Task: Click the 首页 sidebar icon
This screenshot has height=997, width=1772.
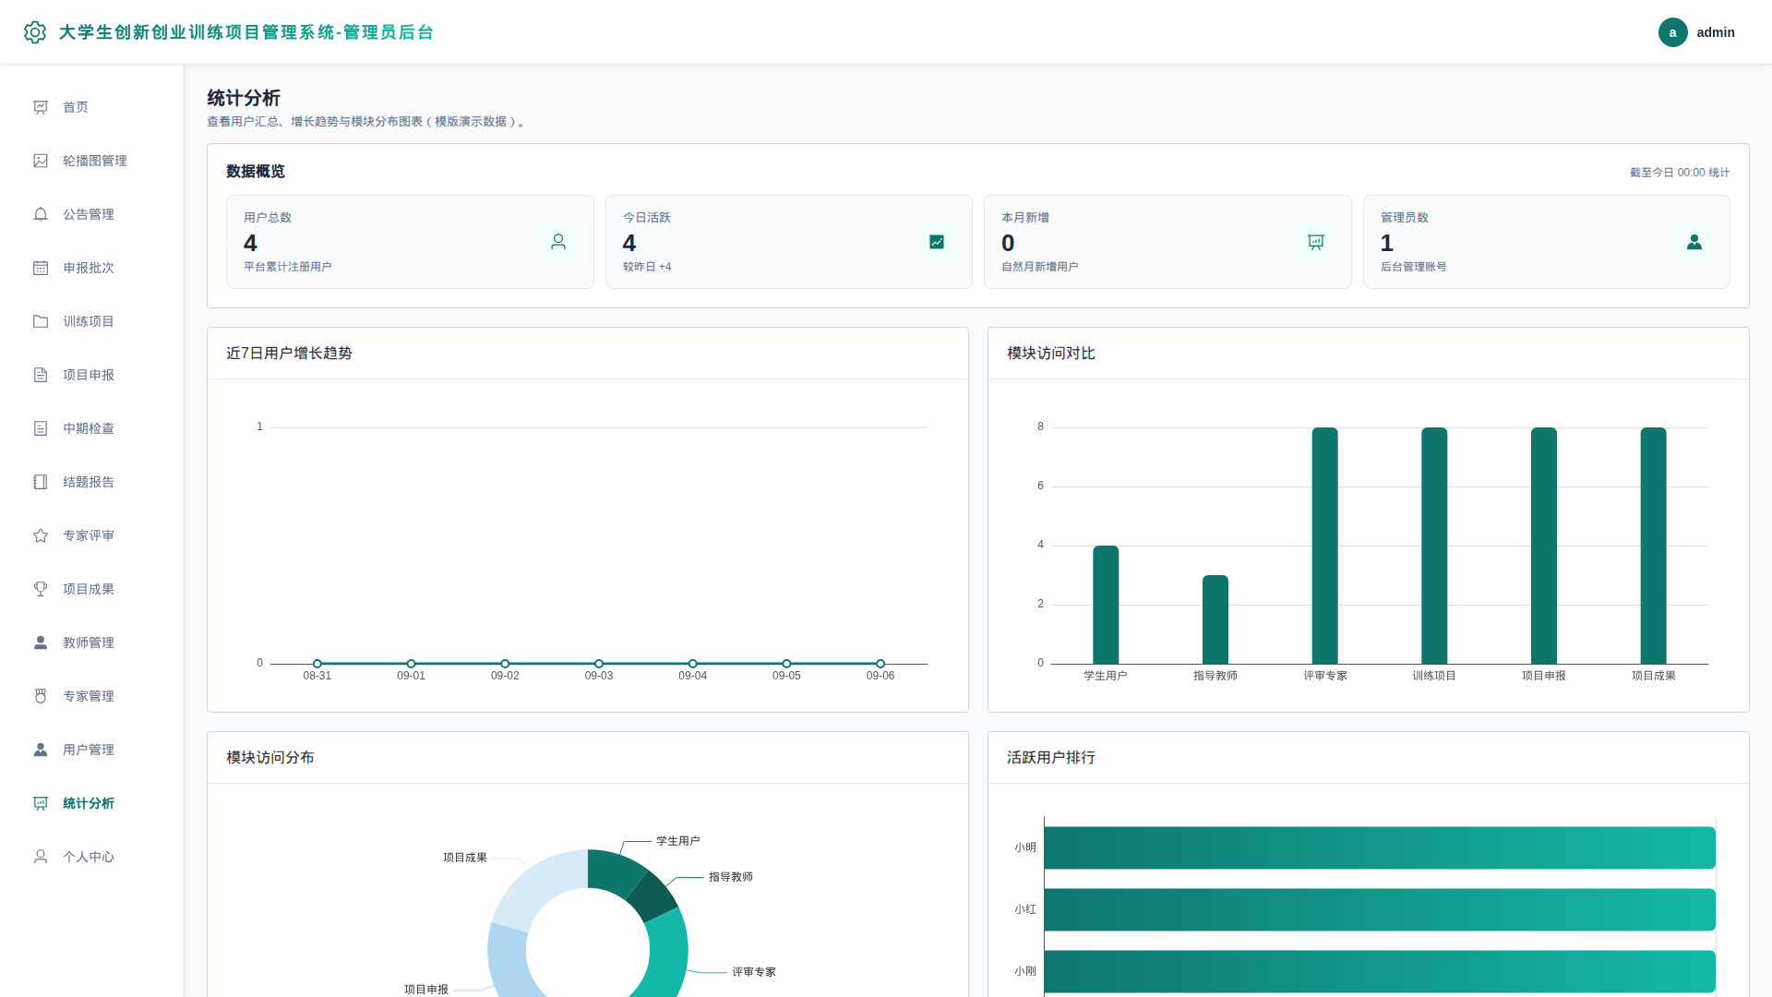Action: pos(41,107)
